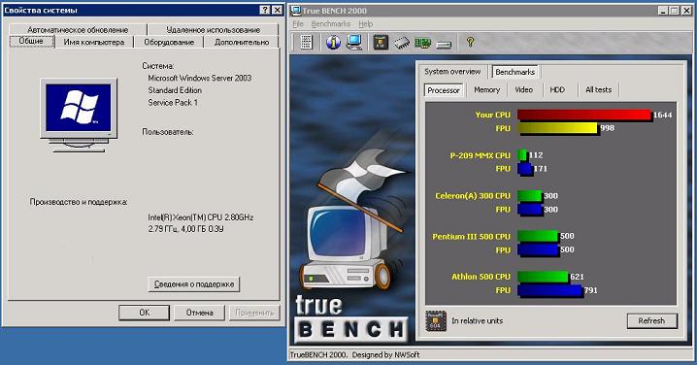Click the '2.79 ГГц, 4,00 ГБ ОЗУ' text

pyautogui.click(x=185, y=229)
